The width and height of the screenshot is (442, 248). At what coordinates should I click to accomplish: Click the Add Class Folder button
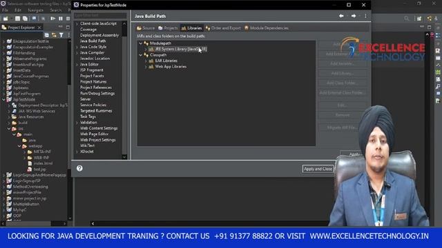343,83
